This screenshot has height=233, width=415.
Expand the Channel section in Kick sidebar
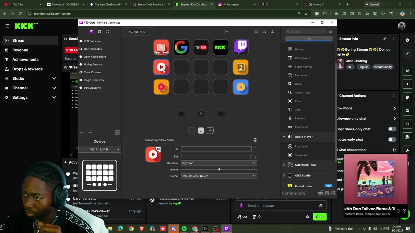pyautogui.click(x=54, y=88)
